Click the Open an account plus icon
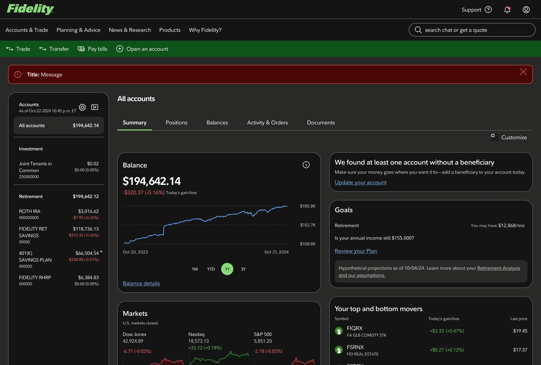This screenshot has height=365, width=541. 120,49
